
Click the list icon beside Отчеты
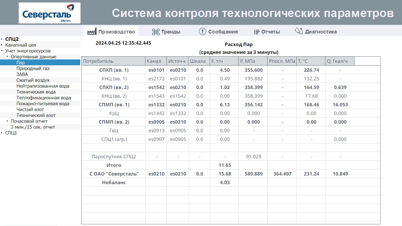tap(257, 32)
